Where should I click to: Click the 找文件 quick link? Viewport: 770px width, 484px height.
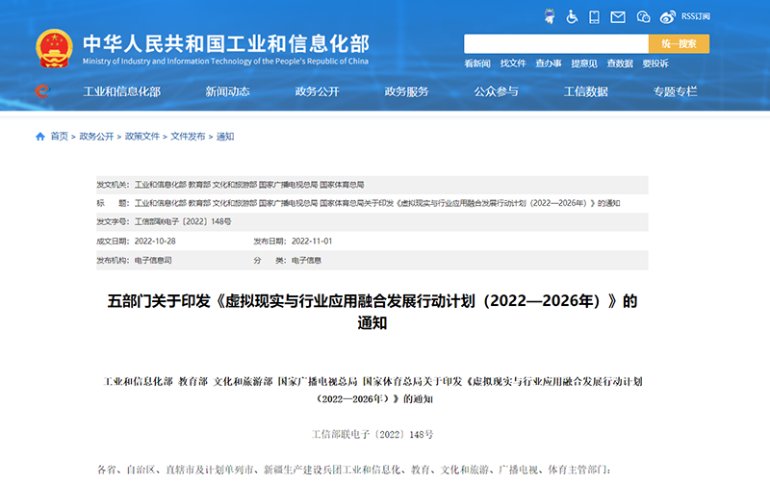click(513, 64)
